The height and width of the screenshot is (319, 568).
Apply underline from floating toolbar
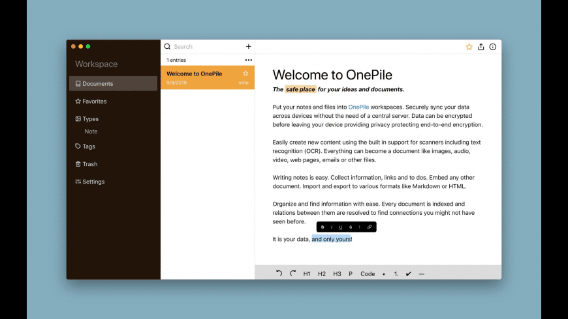(341, 227)
